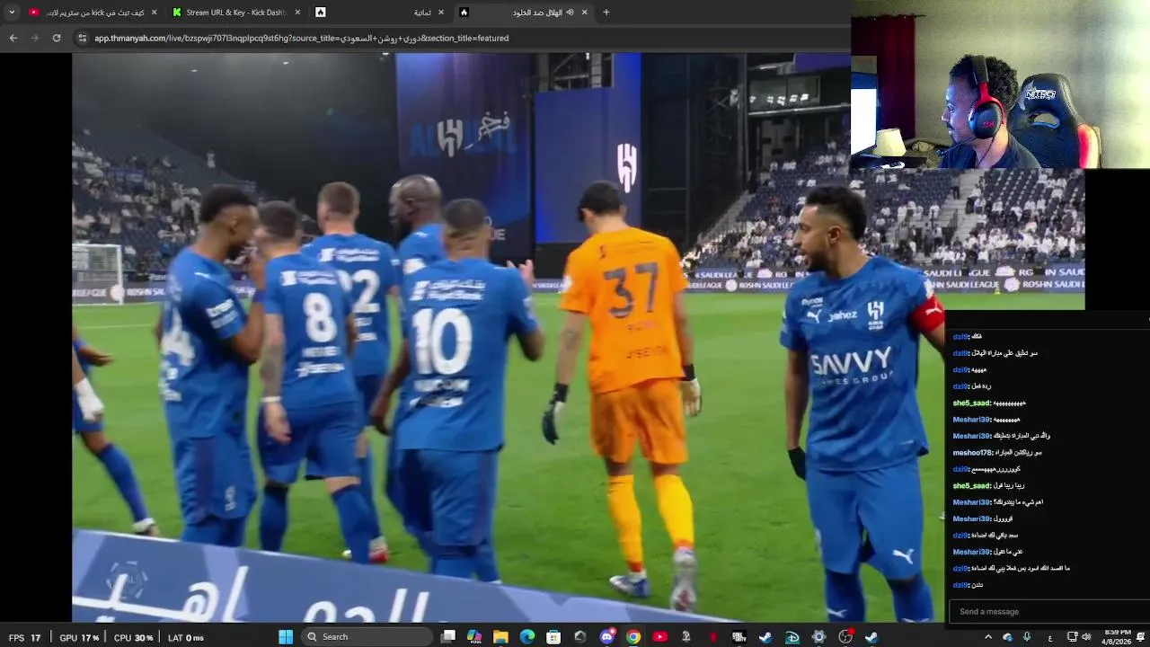Open Task View from the taskbar
Image resolution: width=1150 pixels, height=647 pixels.
click(x=448, y=637)
